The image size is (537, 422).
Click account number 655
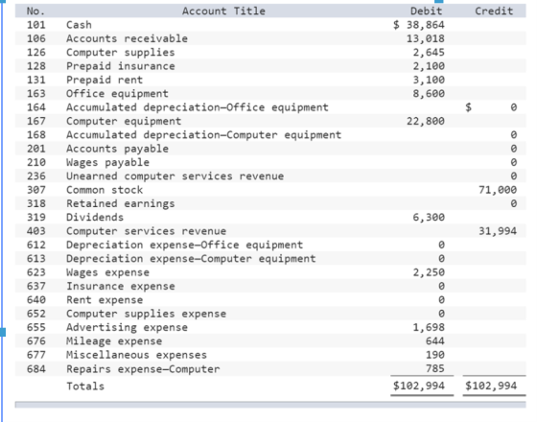36,327
